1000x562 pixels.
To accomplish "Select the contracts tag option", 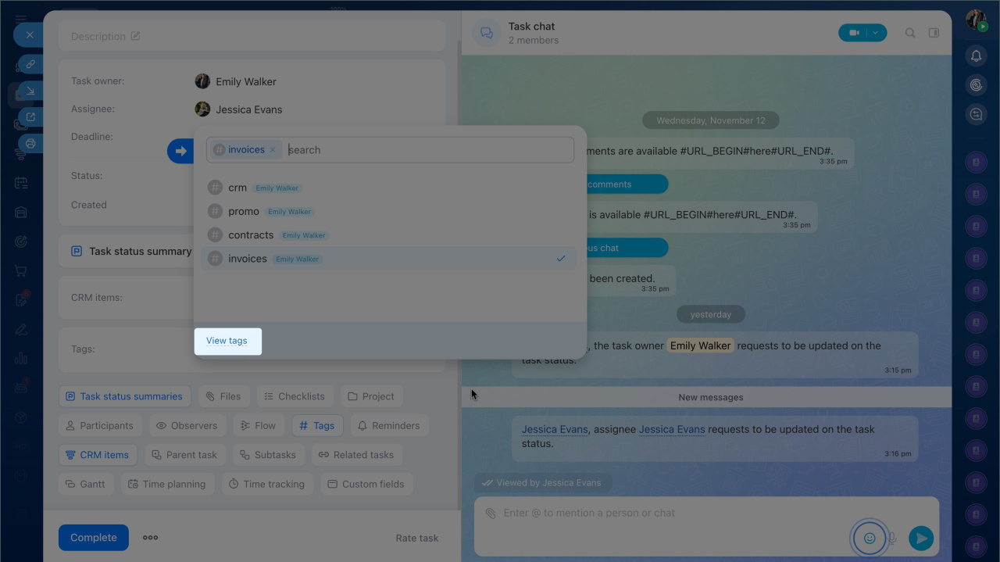I will tap(250, 235).
